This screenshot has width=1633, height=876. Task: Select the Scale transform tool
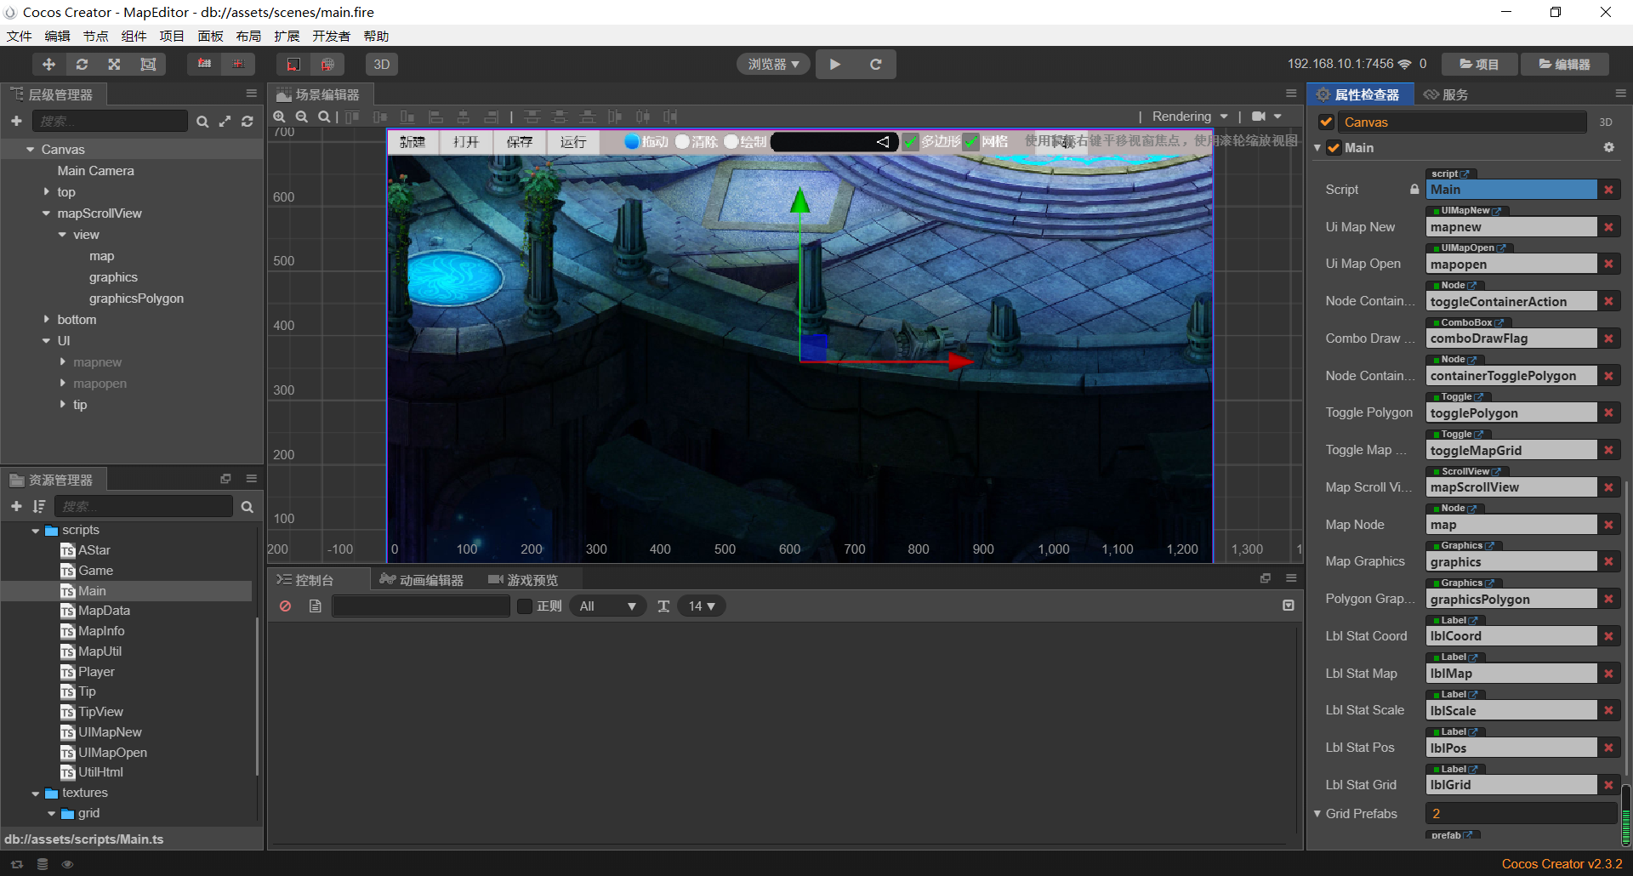click(x=114, y=65)
